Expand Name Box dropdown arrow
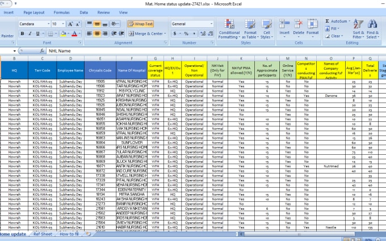Viewport: 386px width, 241px height. click(x=15, y=51)
